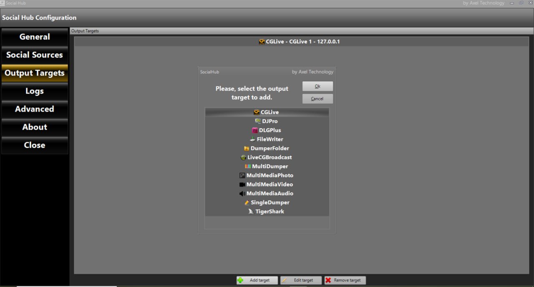Viewport: 534px width, 287px height.
Task: Click the pink DLGPlus icon
Action: point(255,130)
